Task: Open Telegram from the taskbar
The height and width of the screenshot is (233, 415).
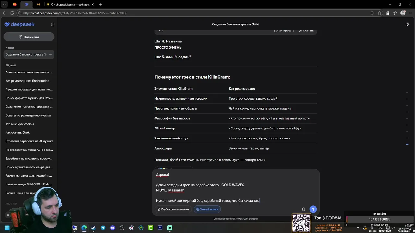Action: (x=103, y=228)
